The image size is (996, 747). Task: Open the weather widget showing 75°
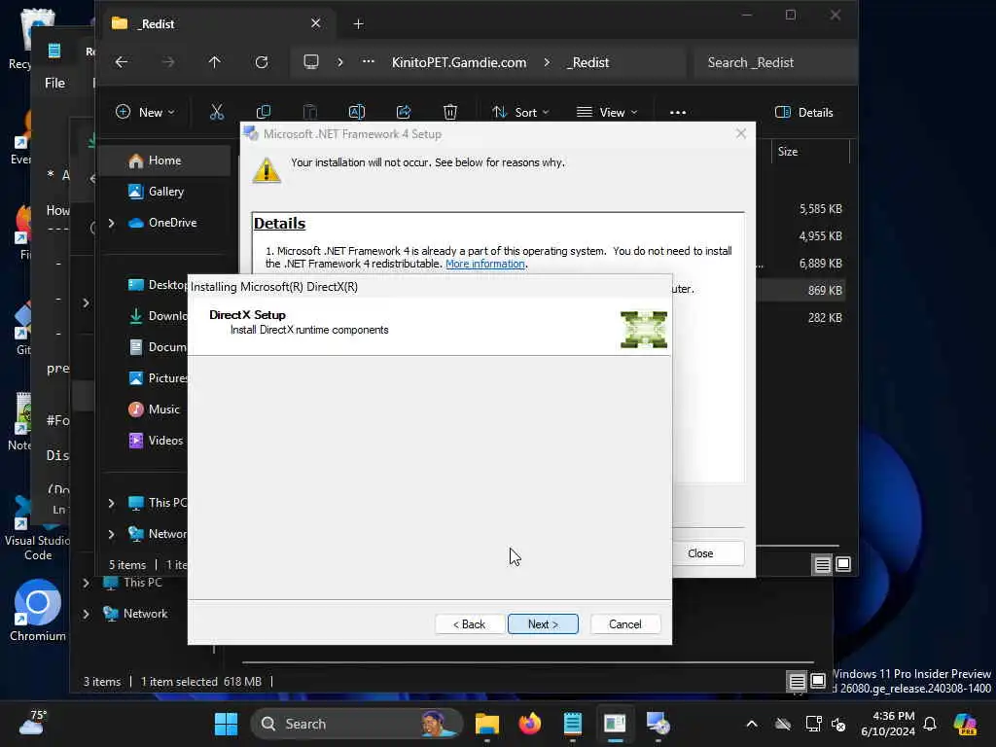(32, 723)
